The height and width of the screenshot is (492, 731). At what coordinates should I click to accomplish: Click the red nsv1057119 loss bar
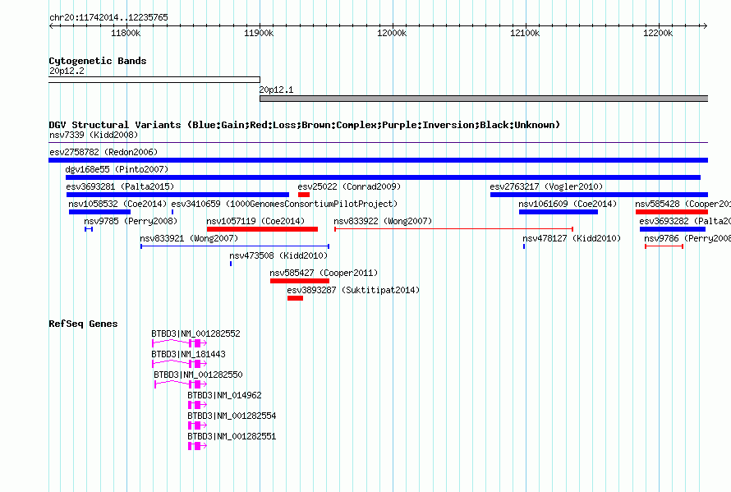tap(262, 229)
